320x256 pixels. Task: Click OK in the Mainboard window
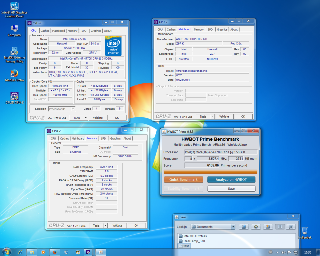tap(243, 116)
